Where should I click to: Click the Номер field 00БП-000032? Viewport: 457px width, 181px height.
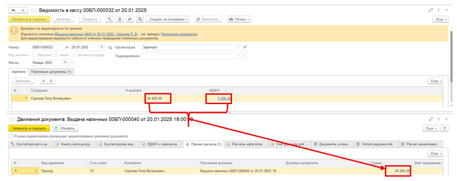[x=46, y=47]
